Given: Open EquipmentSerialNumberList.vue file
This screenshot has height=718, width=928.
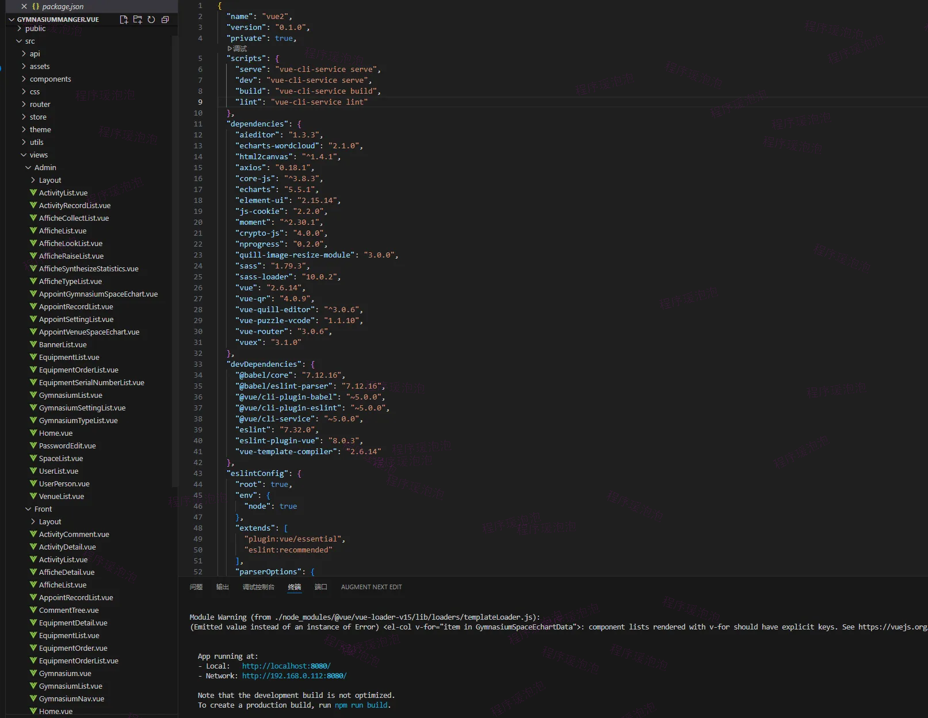Looking at the screenshot, I should click(x=91, y=382).
